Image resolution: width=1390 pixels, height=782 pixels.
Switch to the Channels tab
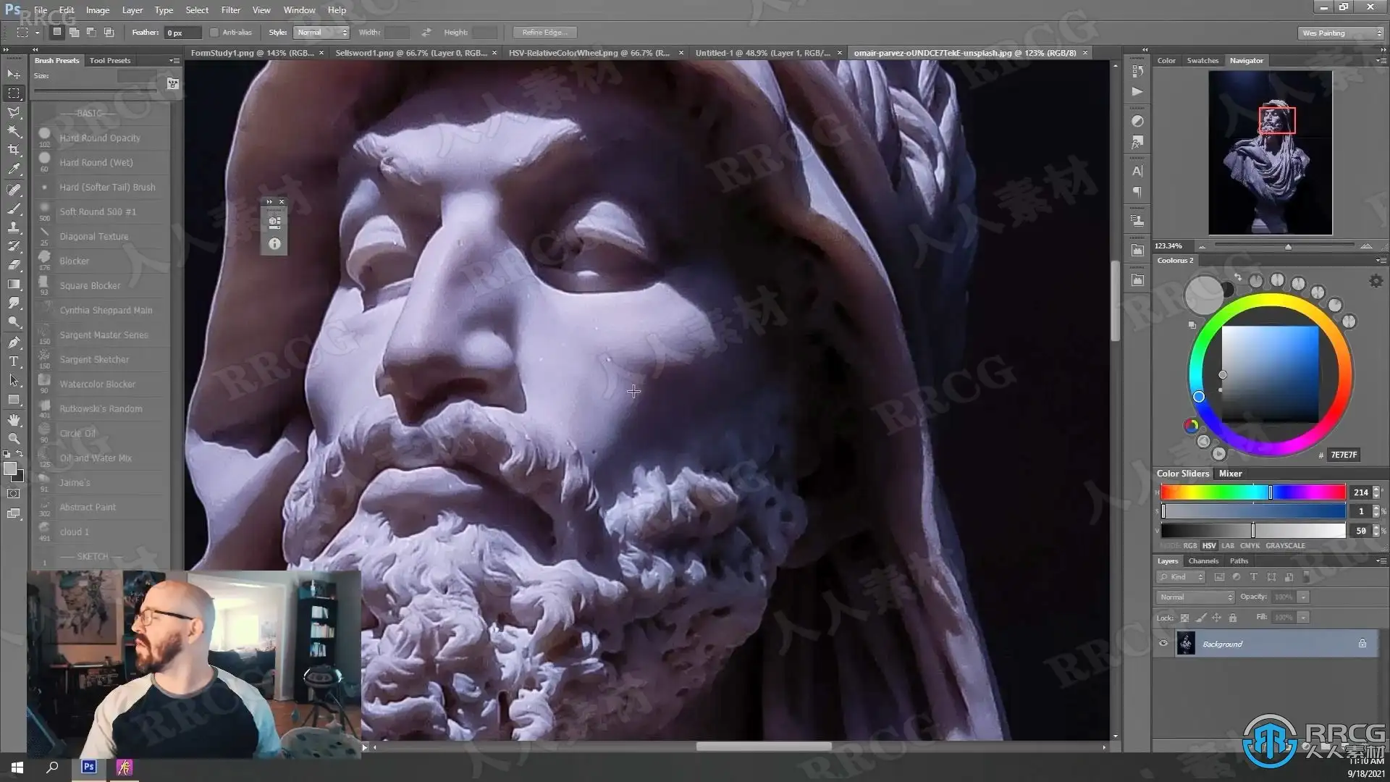point(1203,561)
